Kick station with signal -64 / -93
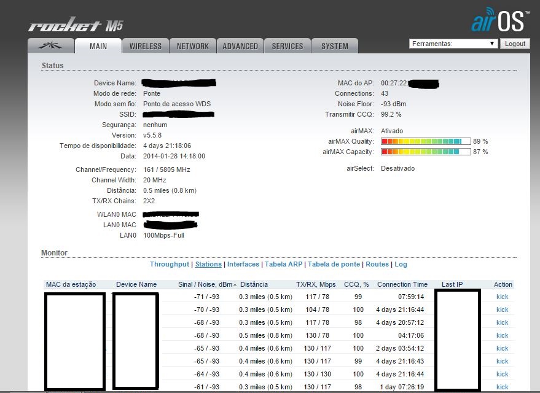The width and height of the screenshot is (540, 393). coord(502,374)
